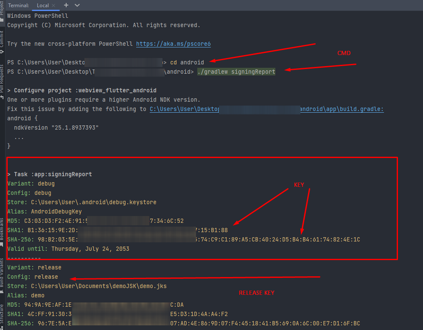
Task: Click the AndroidDebugKey alias line
Action: click(45, 211)
